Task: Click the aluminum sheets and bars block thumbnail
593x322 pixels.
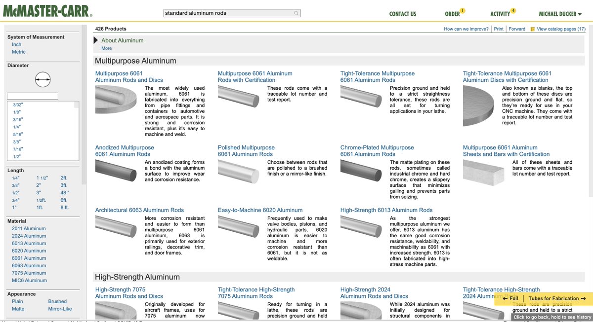Action: (x=483, y=173)
